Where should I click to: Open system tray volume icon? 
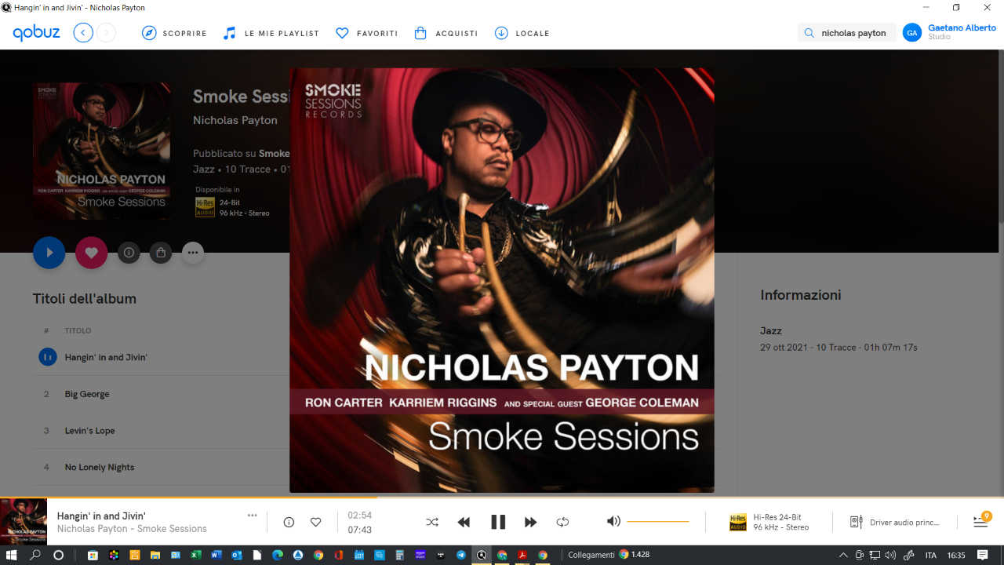pyautogui.click(x=890, y=555)
